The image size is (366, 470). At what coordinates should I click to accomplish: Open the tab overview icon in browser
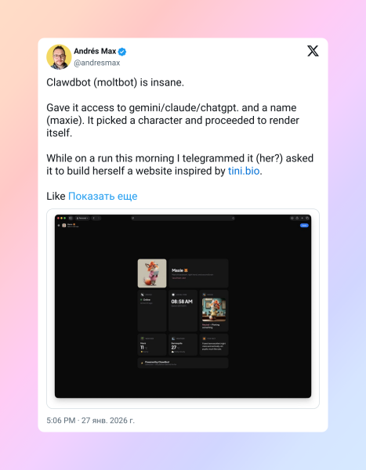click(307, 219)
